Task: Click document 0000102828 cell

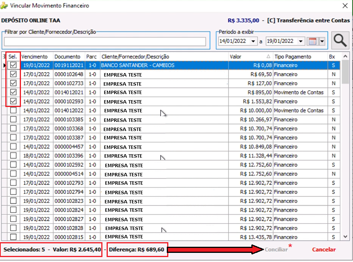Action: coord(69,228)
